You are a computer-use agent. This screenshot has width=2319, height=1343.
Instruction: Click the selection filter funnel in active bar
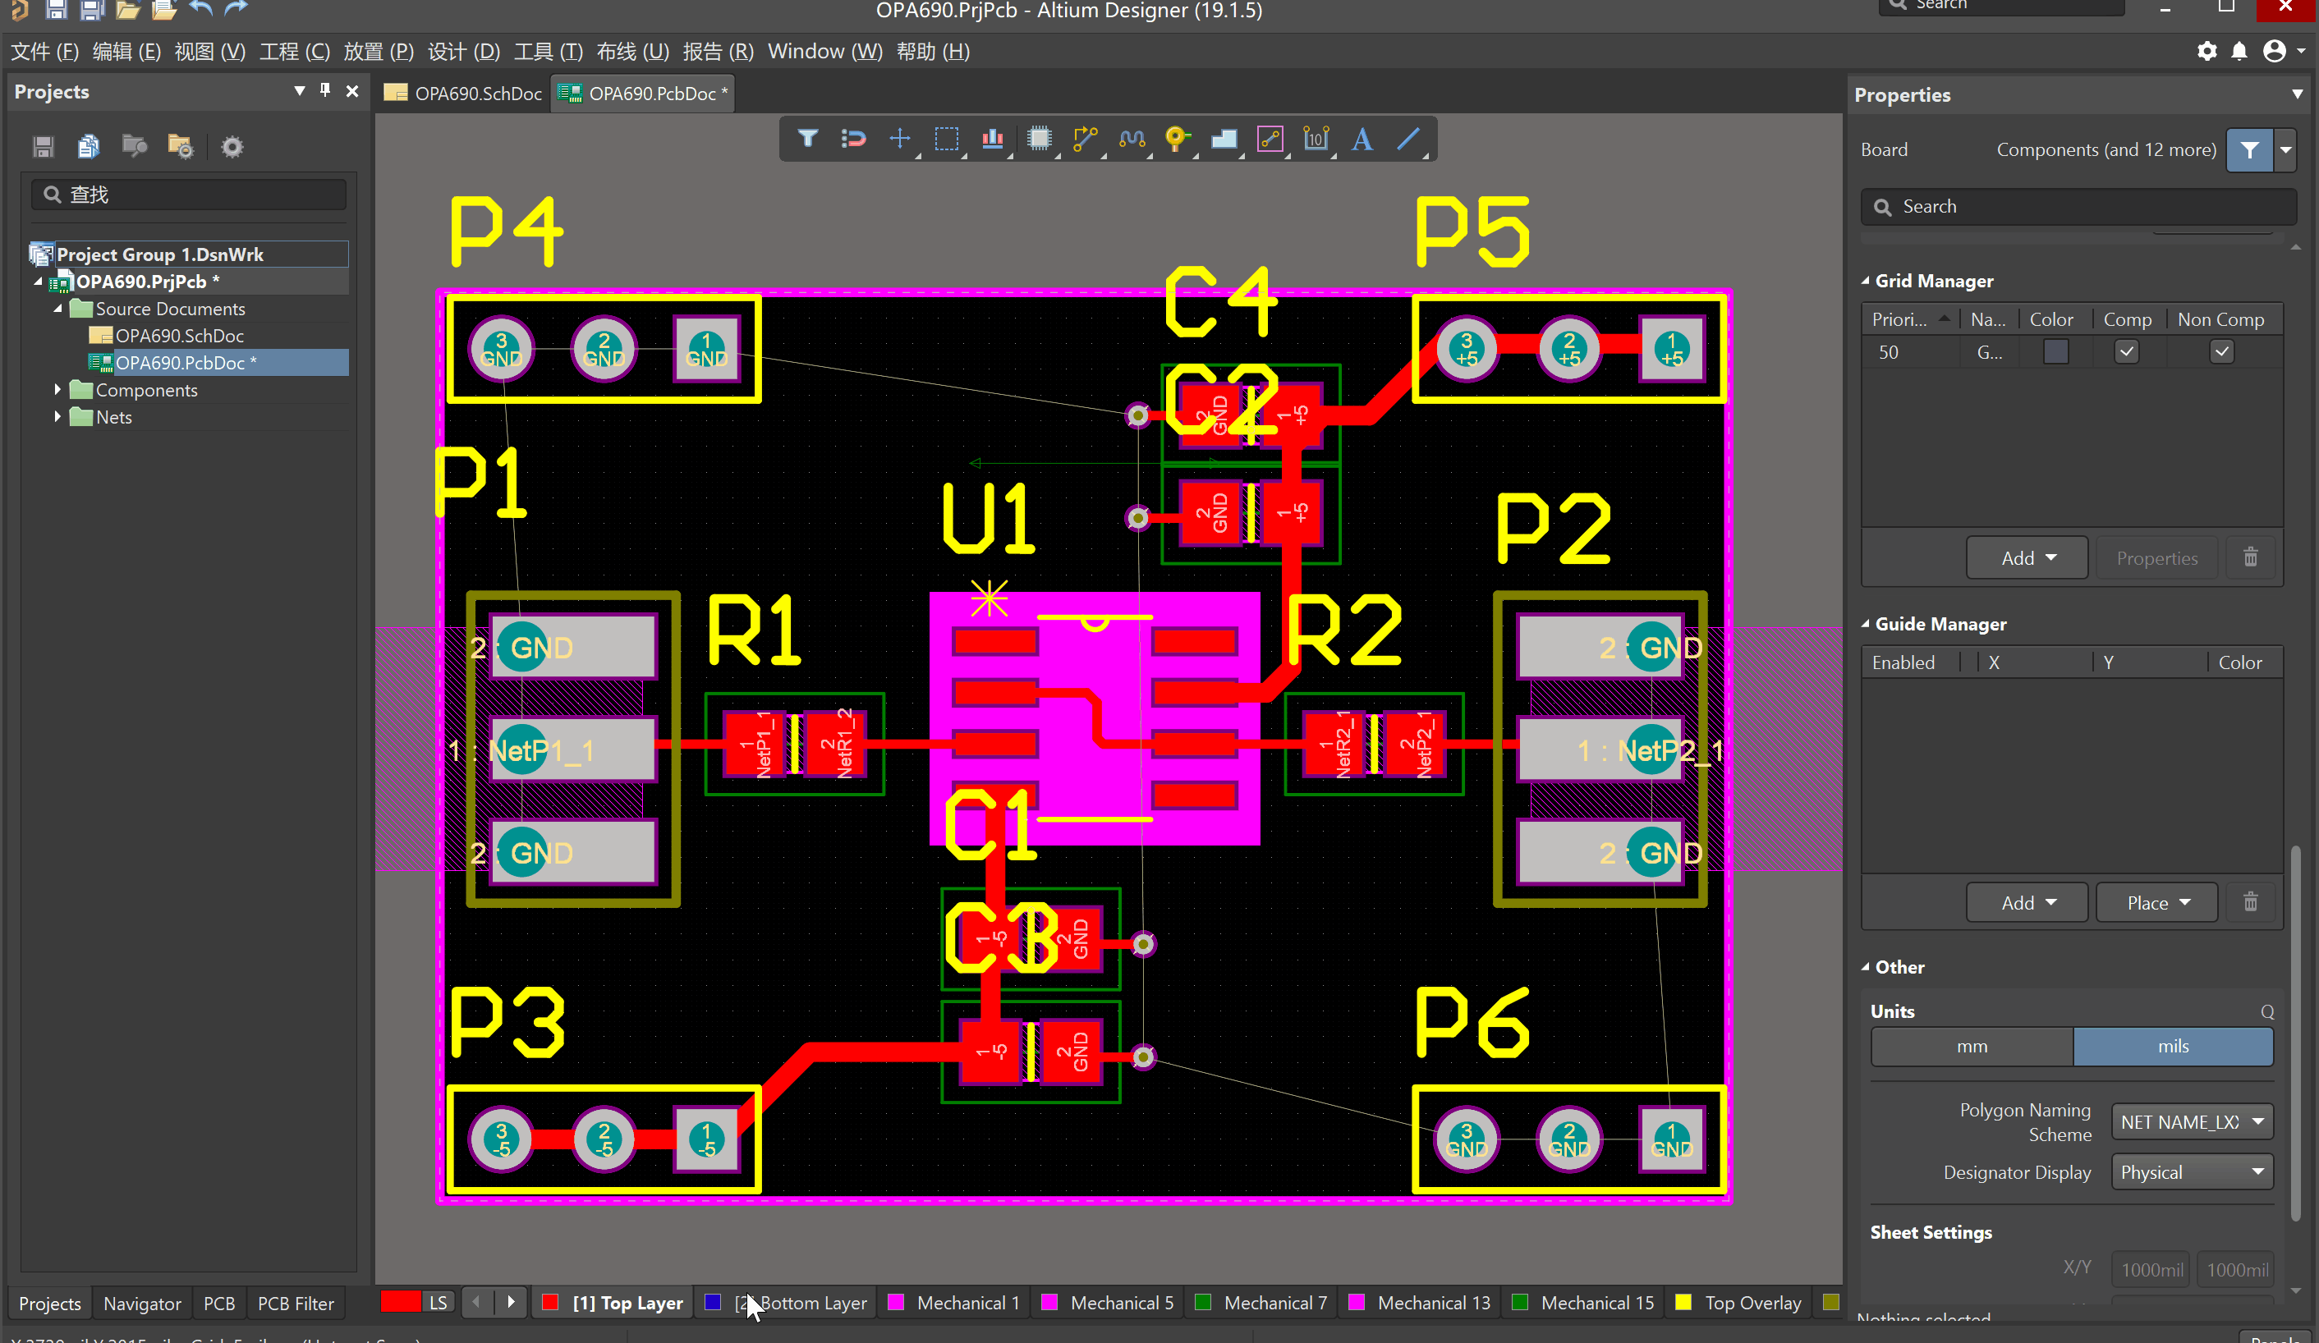[x=807, y=139]
